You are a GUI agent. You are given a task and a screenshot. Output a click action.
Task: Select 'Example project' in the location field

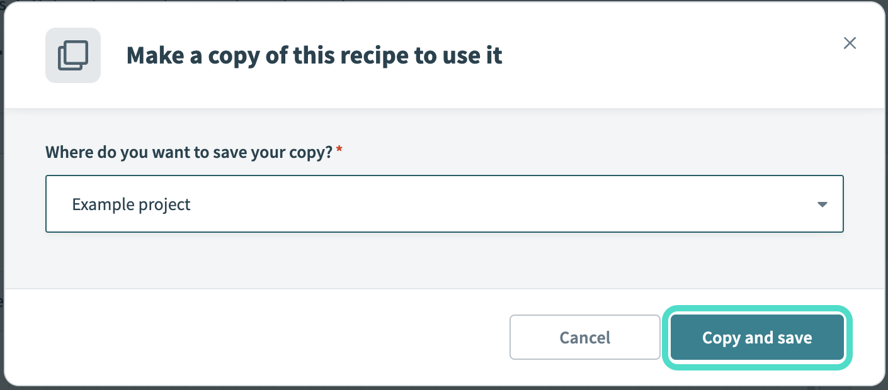(131, 204)
